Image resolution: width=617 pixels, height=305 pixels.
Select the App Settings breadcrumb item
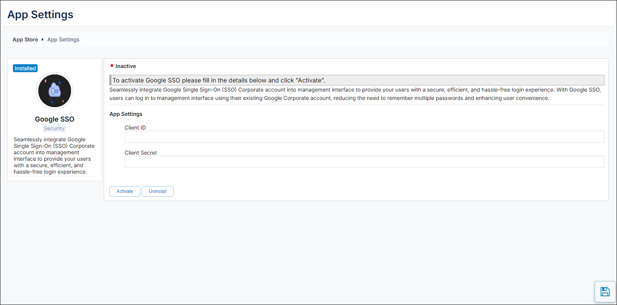(63, 40)
